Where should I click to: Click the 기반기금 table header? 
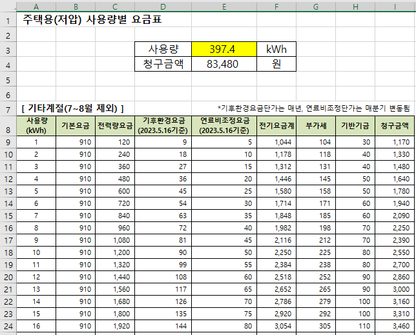tap(355, 126)
